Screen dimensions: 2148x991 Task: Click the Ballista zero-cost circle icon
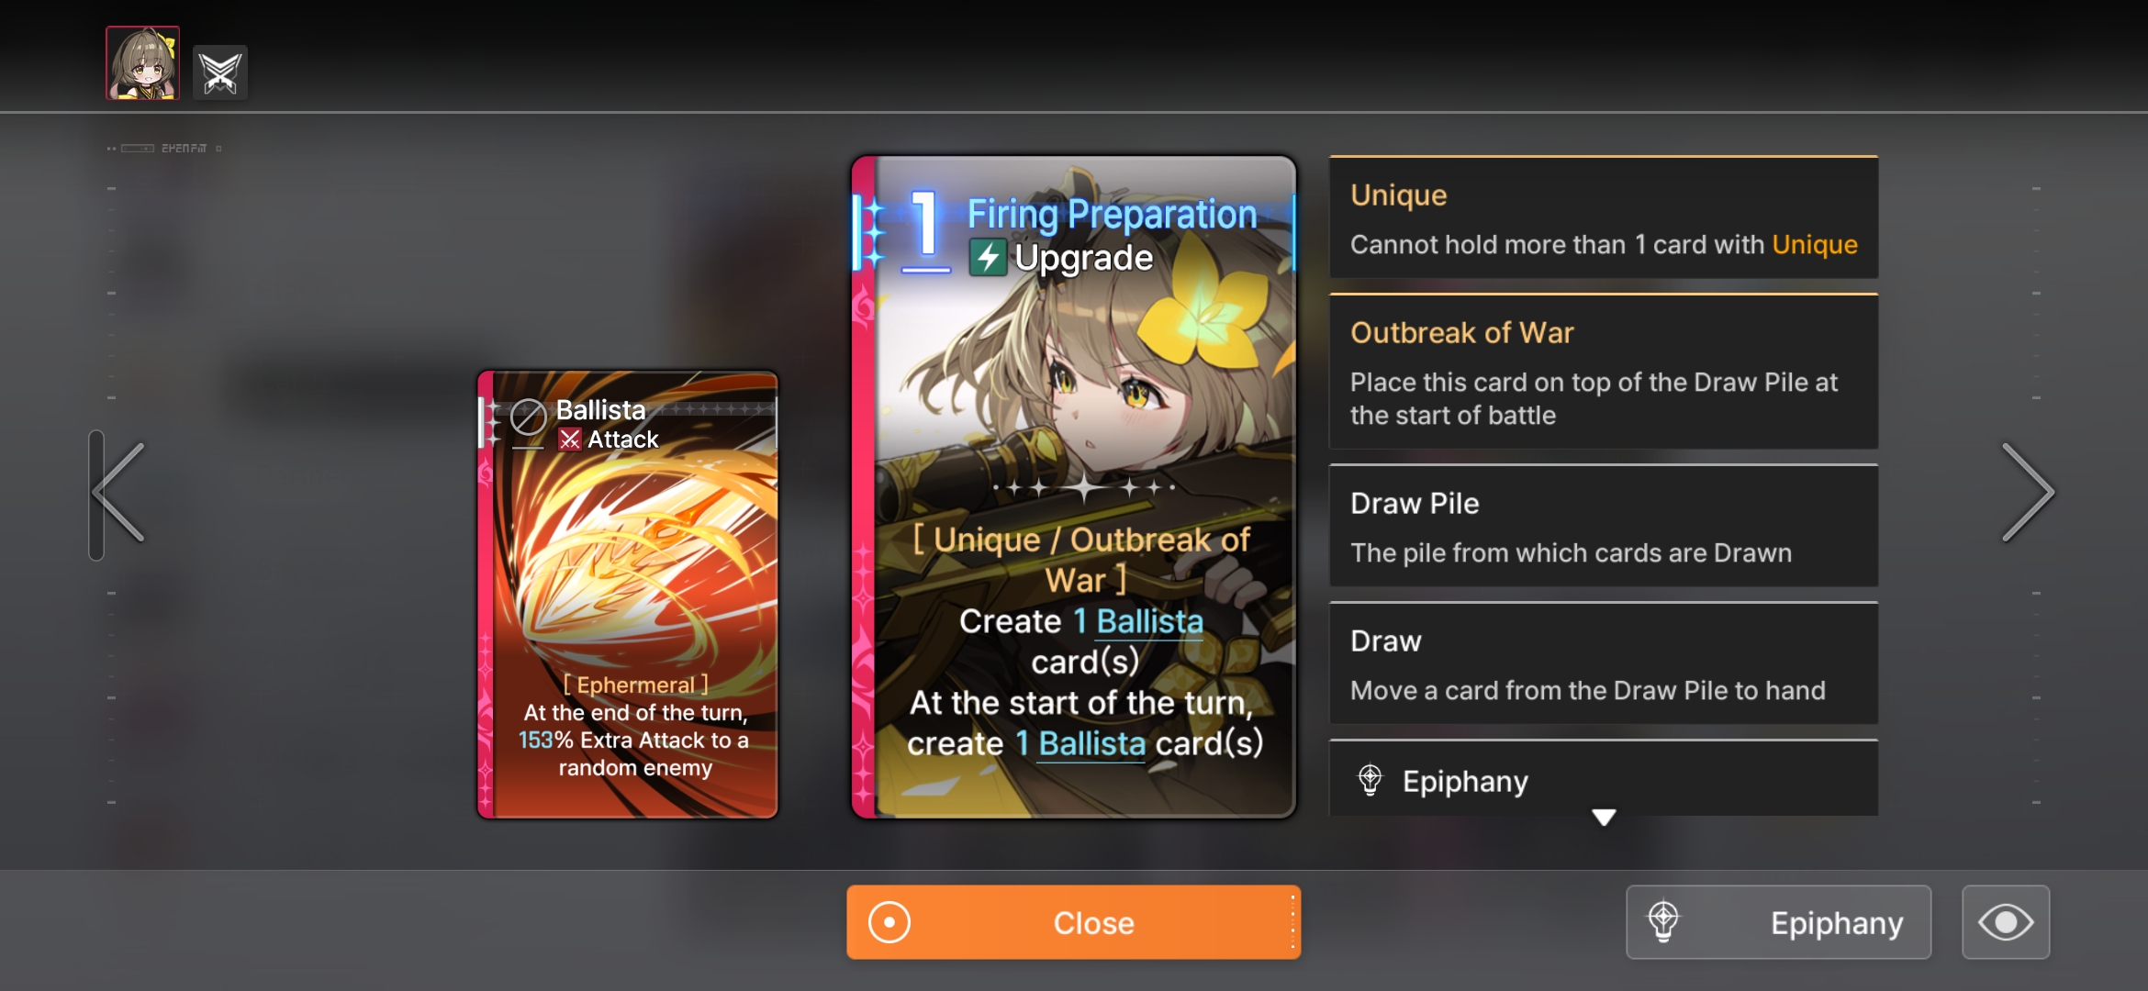click(x=528, y=418)
